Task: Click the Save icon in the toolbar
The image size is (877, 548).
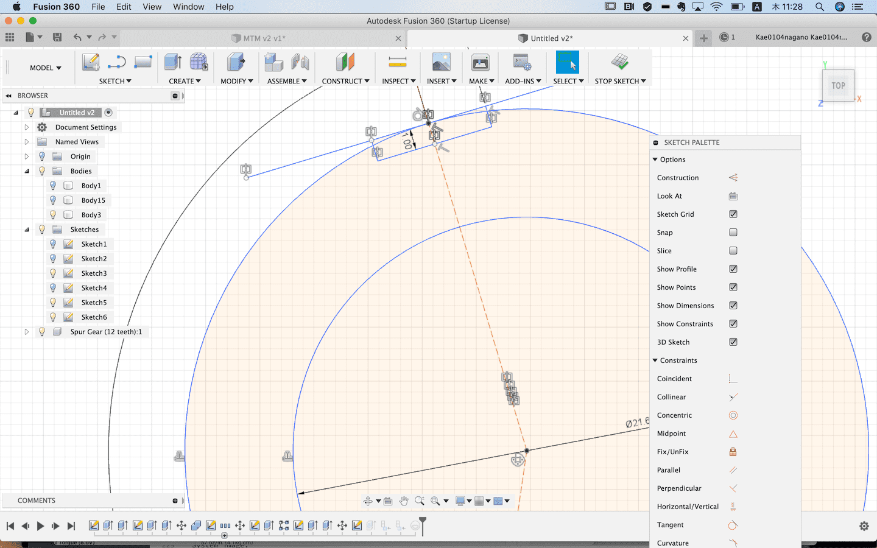Action: pos(57,37)
